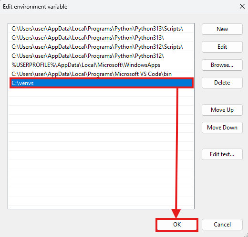
Task: Select the WindowsApps path entry
Action: (101, 65)
